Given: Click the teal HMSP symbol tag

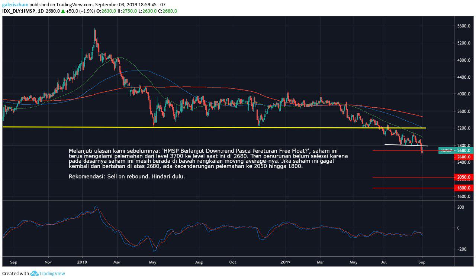Looking at the screenshot, I should pos(446,150).
